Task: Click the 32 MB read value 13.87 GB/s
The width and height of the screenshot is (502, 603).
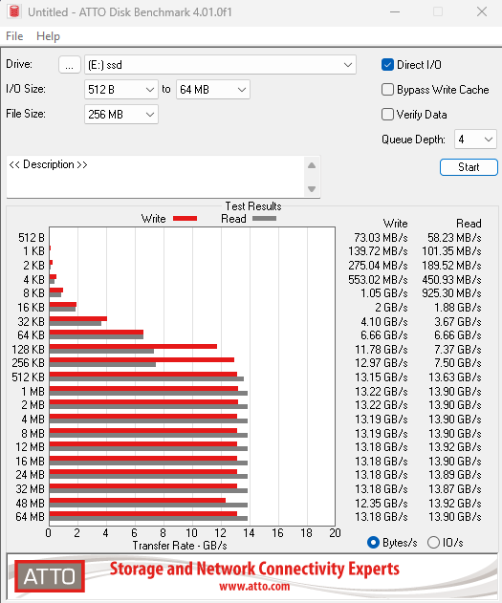Action: pos(455,489)
